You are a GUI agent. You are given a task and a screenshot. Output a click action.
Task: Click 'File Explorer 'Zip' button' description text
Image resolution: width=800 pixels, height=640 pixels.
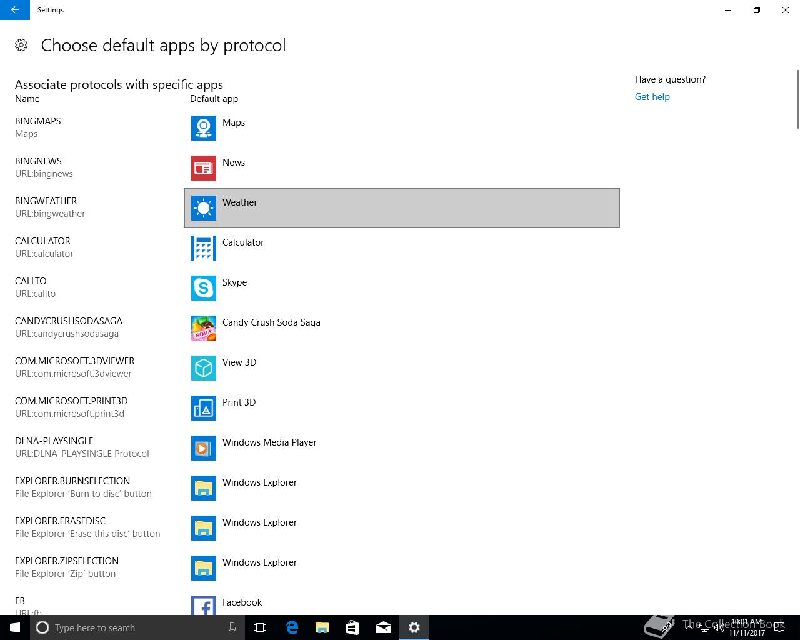click(x=66, y=574)
